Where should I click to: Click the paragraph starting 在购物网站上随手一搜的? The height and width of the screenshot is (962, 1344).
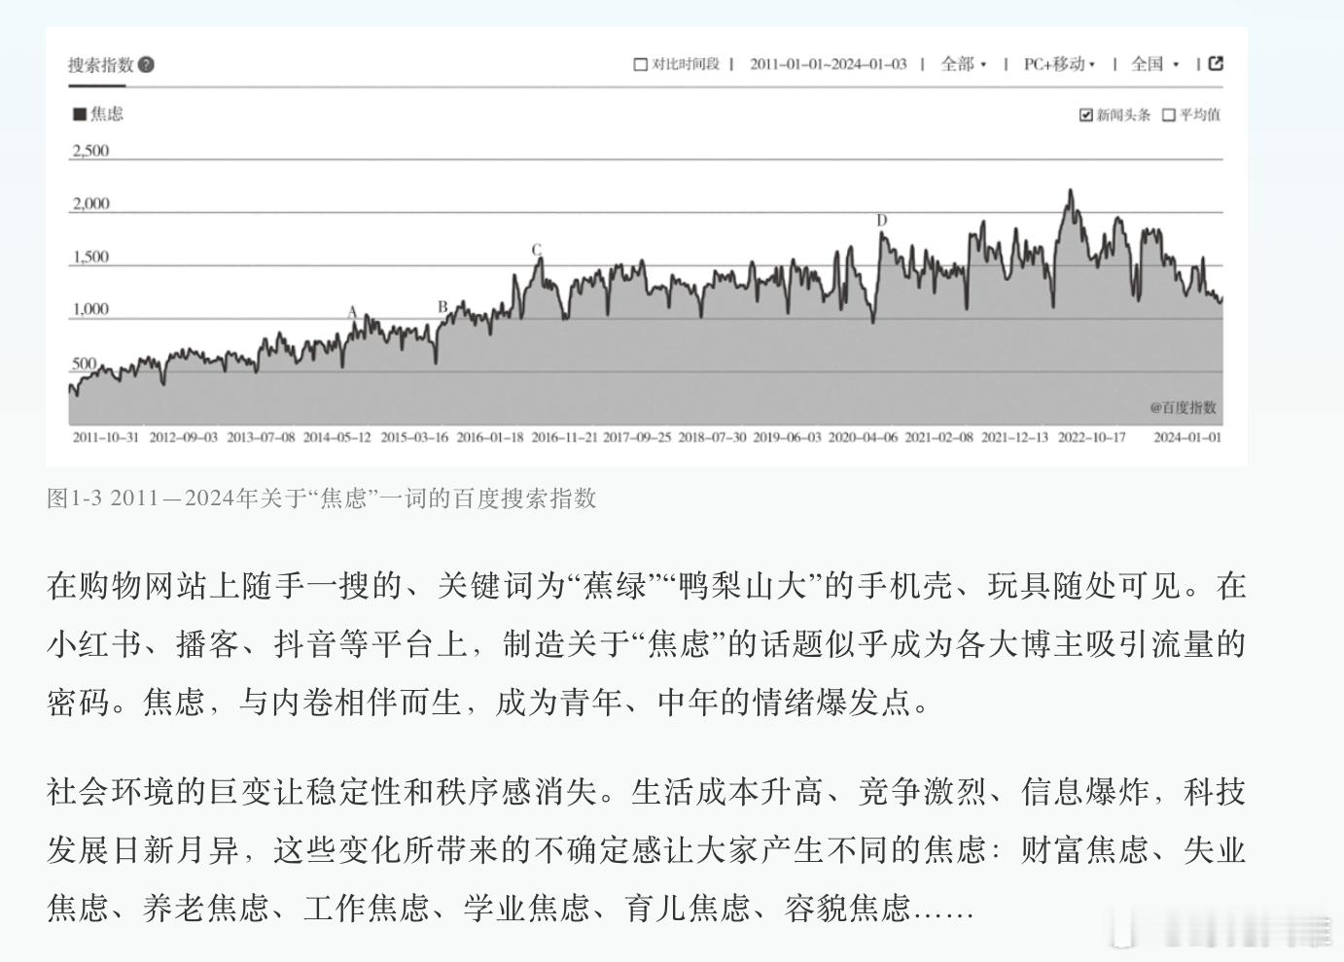(647, 643)
